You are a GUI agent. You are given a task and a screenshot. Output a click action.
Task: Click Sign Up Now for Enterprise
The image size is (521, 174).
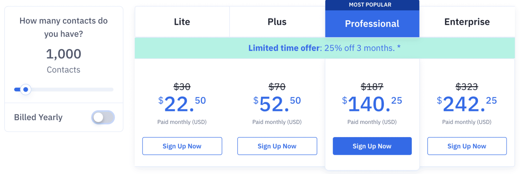pyautogui.click(x=467, y=146)
